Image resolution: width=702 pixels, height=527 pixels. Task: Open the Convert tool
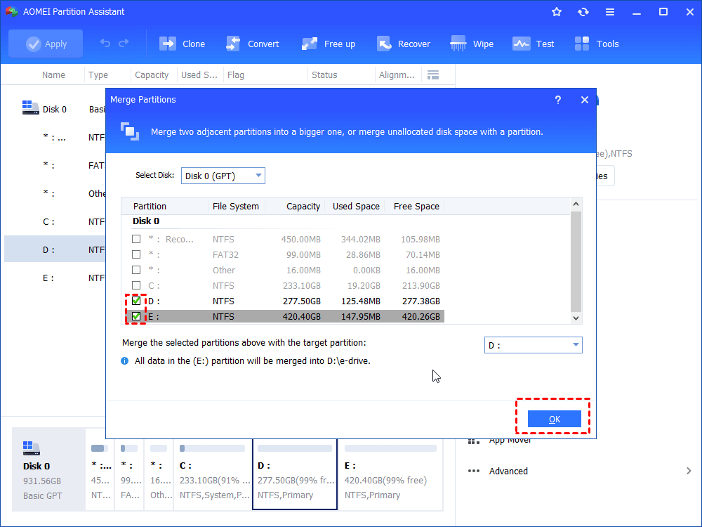253,44
